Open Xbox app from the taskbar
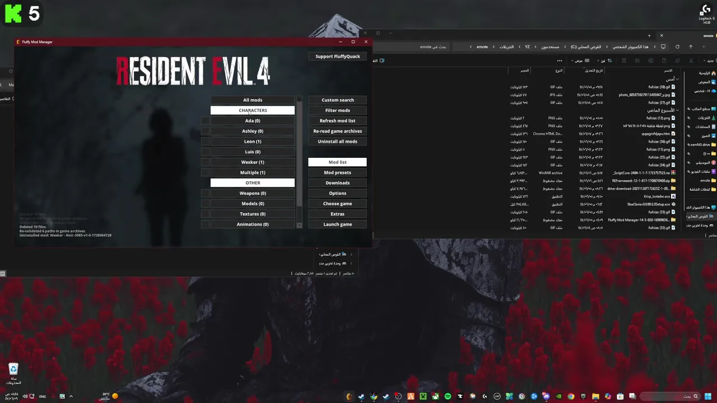Image resolution: width=717 pixels, height=403 pixels. click(x=435, y=396)
